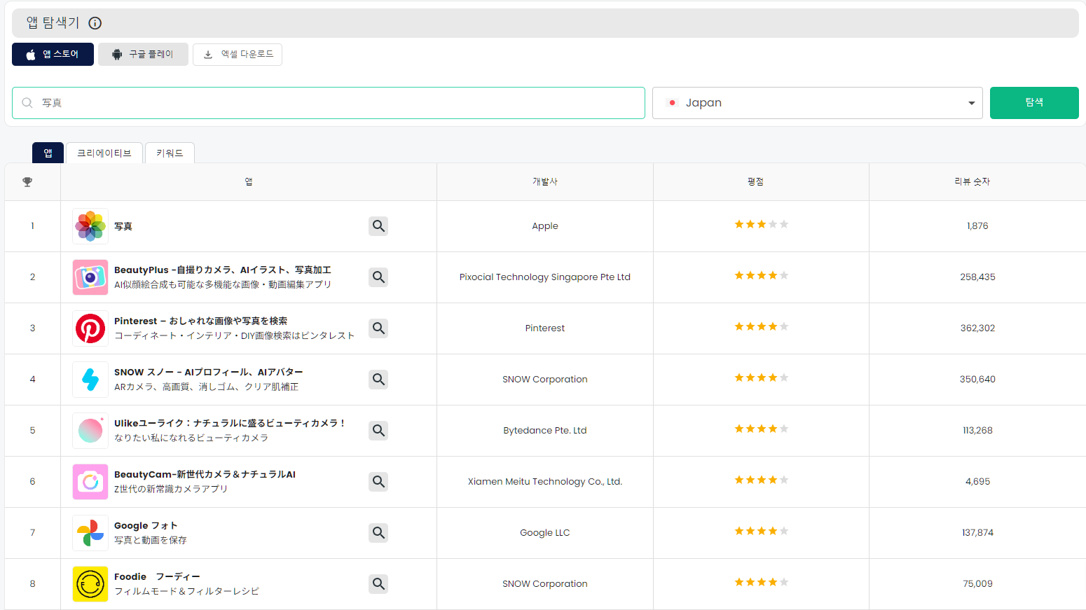Click the Google フォト app title
The height and width of the screenshot is (610, 1086).
point(146,525)
